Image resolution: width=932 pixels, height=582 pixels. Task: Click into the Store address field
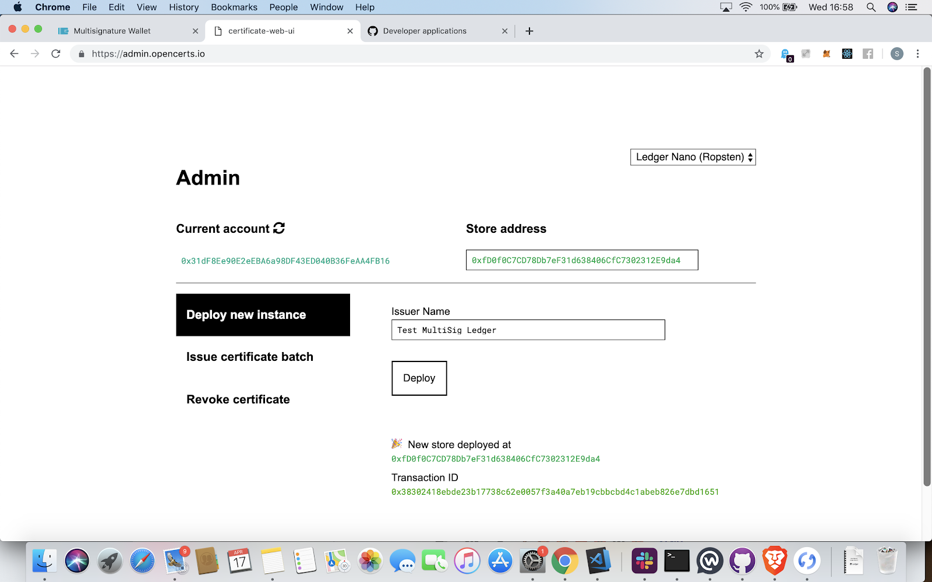coord(581,260)
